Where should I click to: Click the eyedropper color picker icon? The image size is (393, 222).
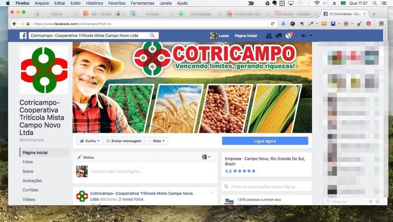point(311,24)
